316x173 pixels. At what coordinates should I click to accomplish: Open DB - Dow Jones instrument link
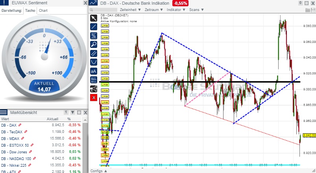[x=14, y=152]
